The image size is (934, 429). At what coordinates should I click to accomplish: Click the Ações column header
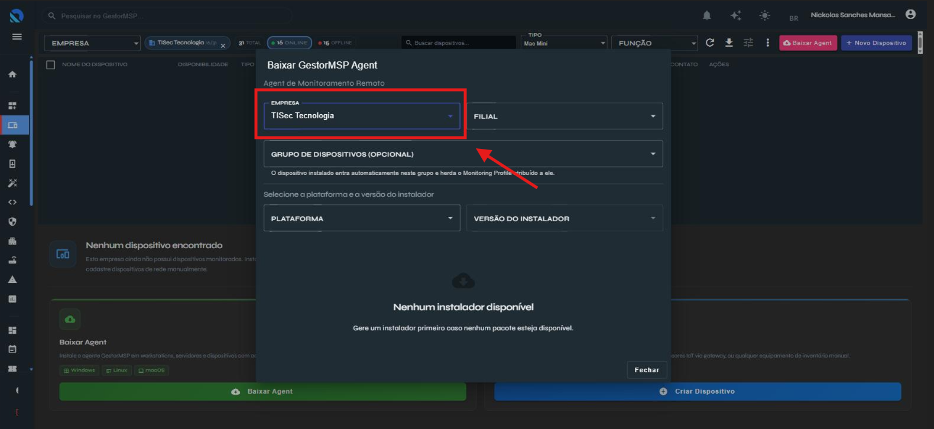click(719, 64)
